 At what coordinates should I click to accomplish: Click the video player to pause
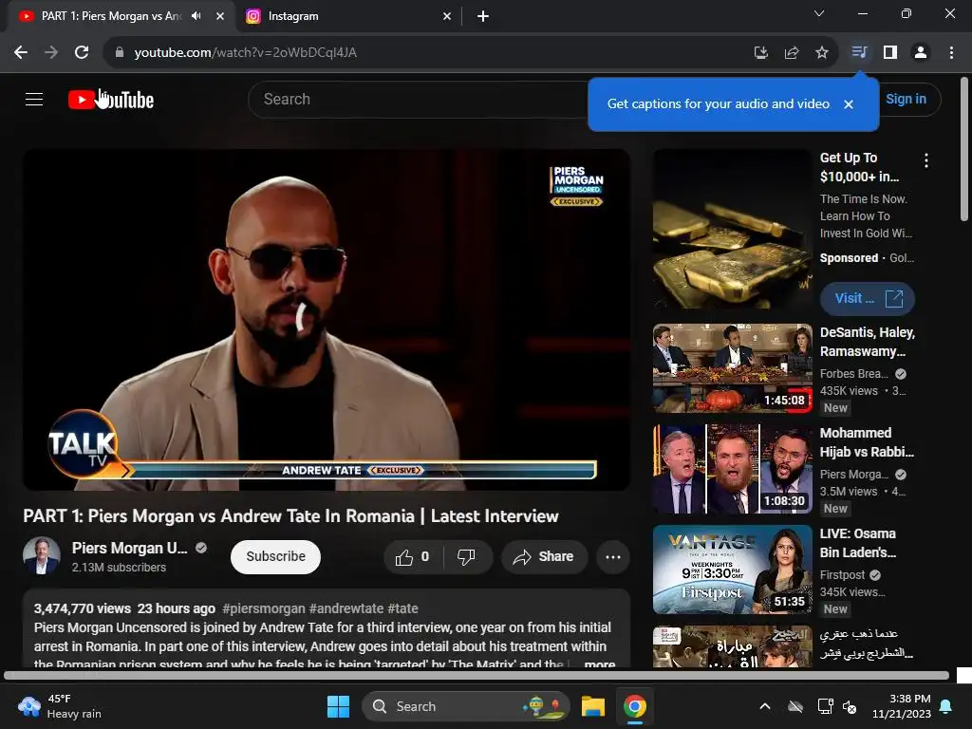tap(327, 320)
